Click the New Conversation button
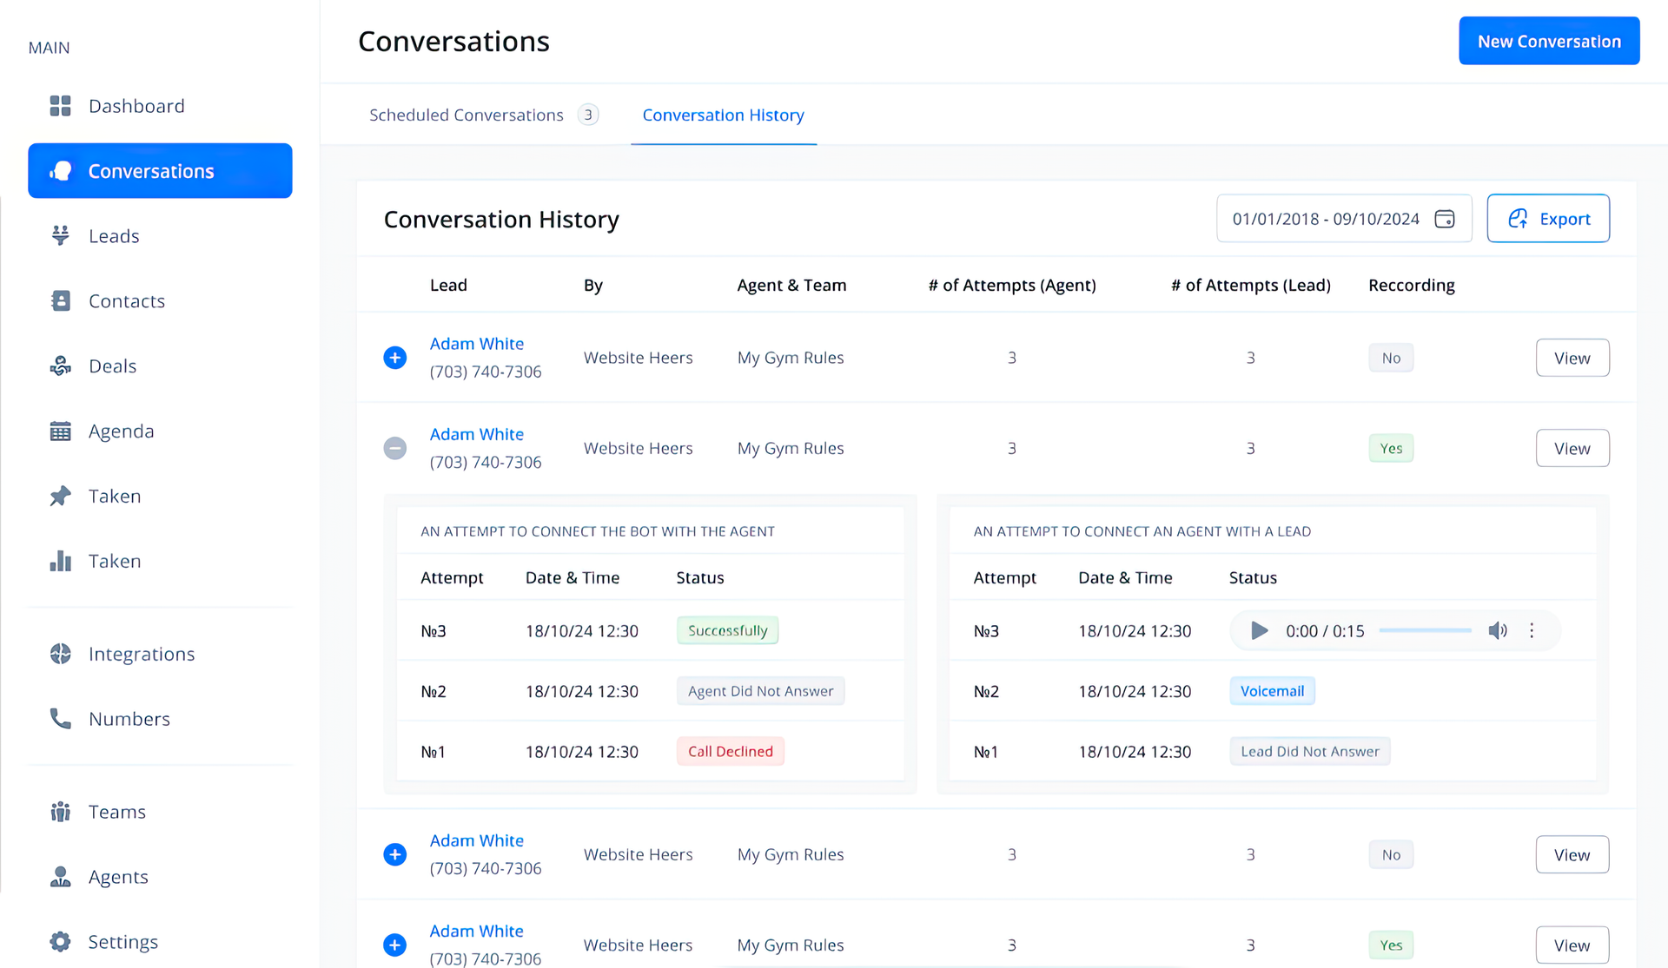The image size is (1668, 968). [1549, 40]
